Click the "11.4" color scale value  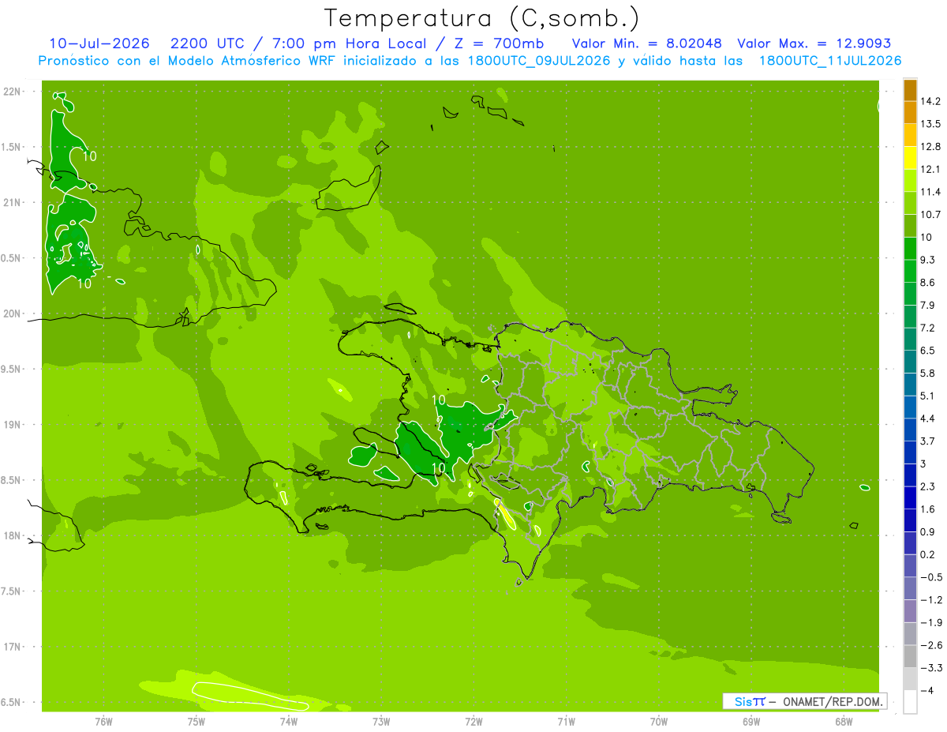[931, 192]
